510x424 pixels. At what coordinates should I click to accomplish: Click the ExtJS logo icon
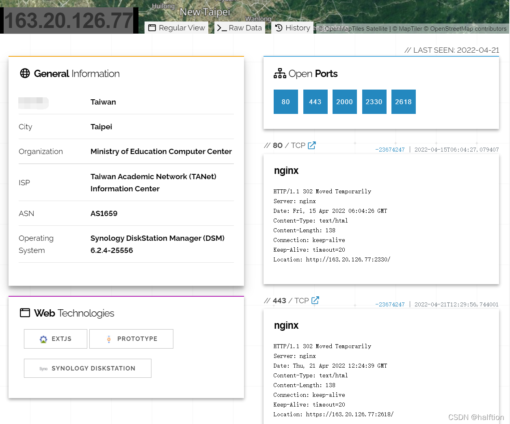coord(43,339)
